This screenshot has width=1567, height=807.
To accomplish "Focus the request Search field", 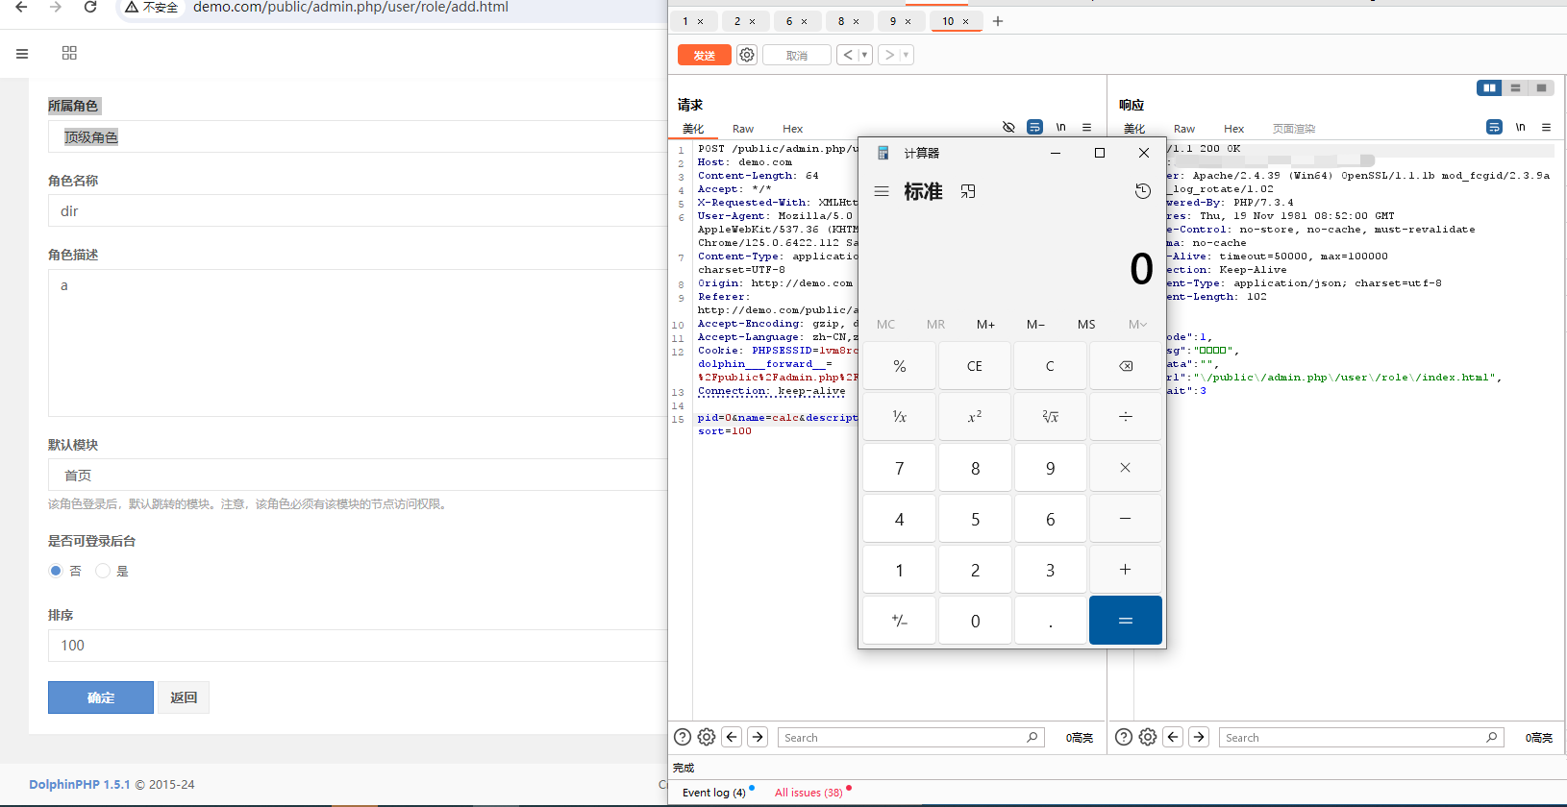I will pyautogui.click(x=909, y=738).
